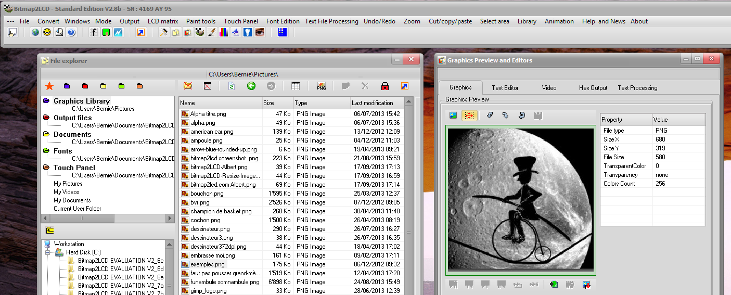Click the rainbow color bars icon

224,33
